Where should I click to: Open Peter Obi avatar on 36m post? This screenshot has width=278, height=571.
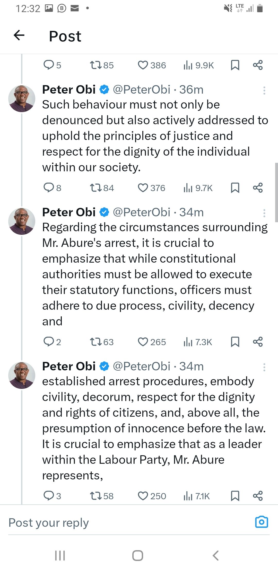[x=22, y=99]
